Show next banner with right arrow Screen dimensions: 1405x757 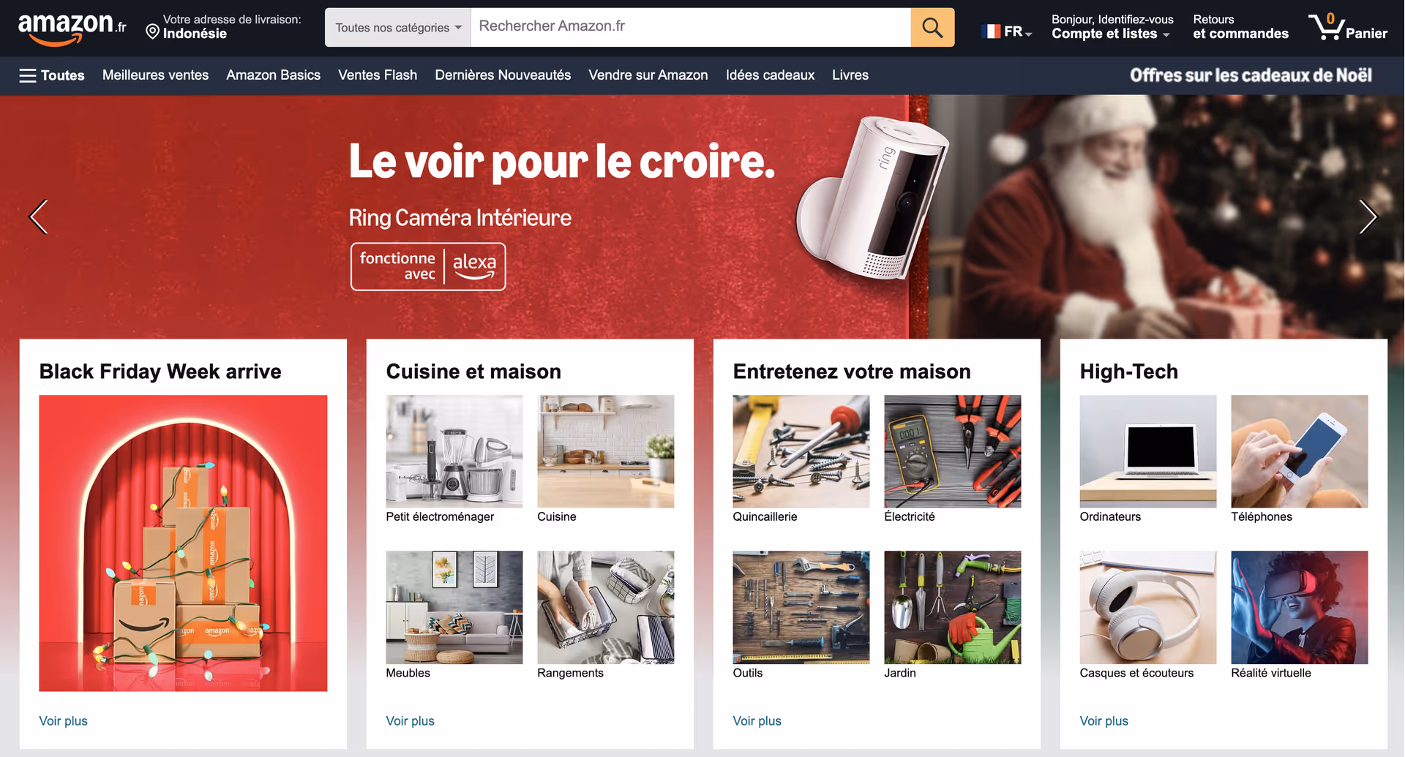click(x=1367, y=216)
